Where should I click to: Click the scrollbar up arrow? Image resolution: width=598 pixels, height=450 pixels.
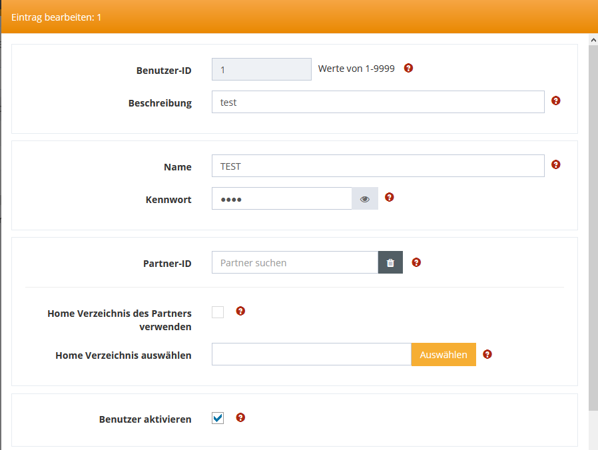pos(593,40)
